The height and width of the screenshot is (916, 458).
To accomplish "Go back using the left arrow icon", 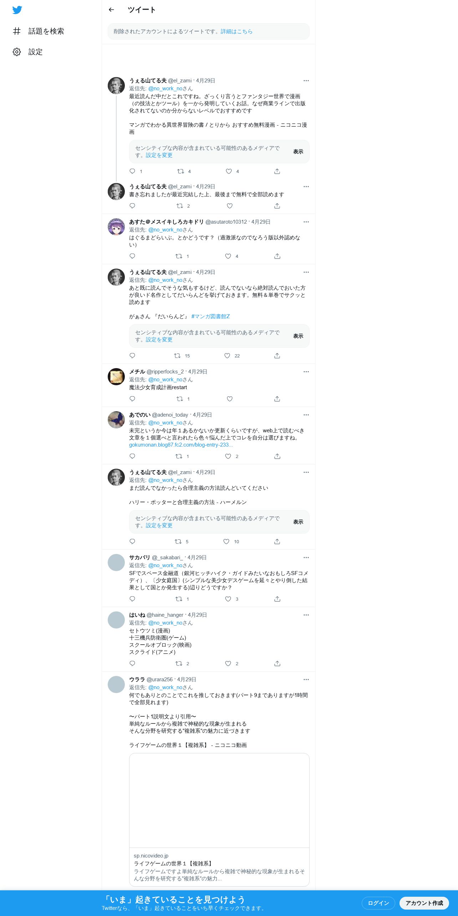I will (x=111, y=10).
